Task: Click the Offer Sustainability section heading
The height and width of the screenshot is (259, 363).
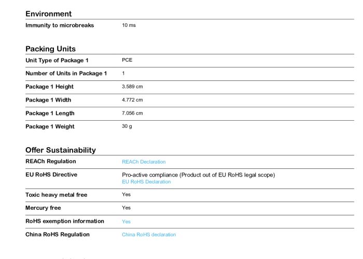Action: 61,150
